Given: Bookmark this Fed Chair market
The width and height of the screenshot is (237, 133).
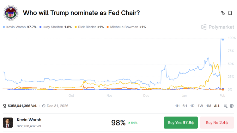Looking at the screenshot, I should pyautogui.click(x=230, y=13).
